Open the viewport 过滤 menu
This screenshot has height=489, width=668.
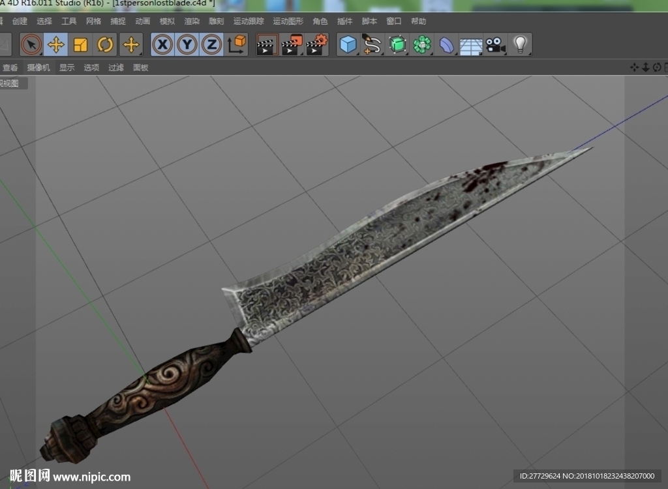116,67
